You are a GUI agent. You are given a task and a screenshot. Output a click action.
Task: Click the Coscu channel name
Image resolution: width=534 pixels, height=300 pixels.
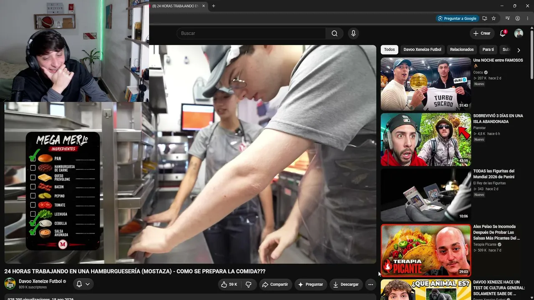point(478,72)
